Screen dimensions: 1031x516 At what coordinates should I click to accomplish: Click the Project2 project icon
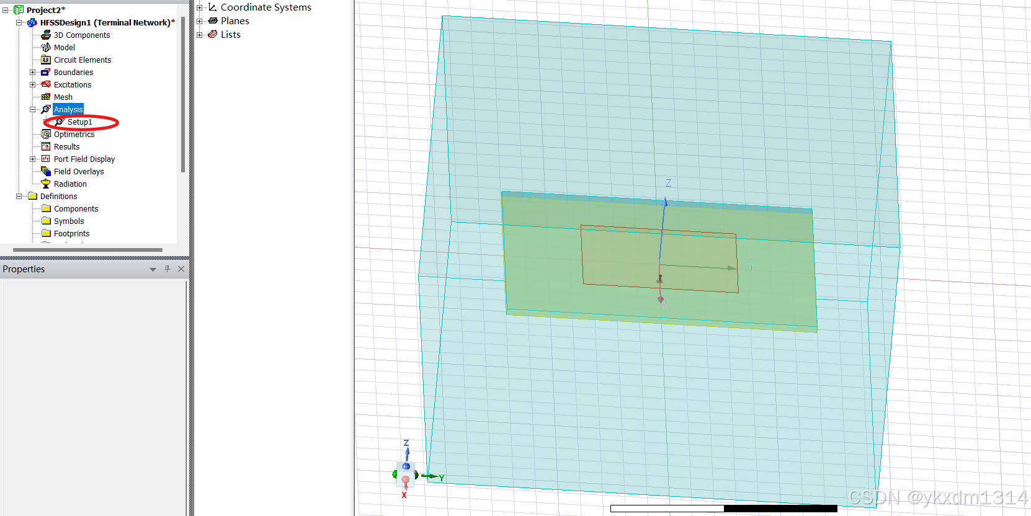[x=19, y=10]
